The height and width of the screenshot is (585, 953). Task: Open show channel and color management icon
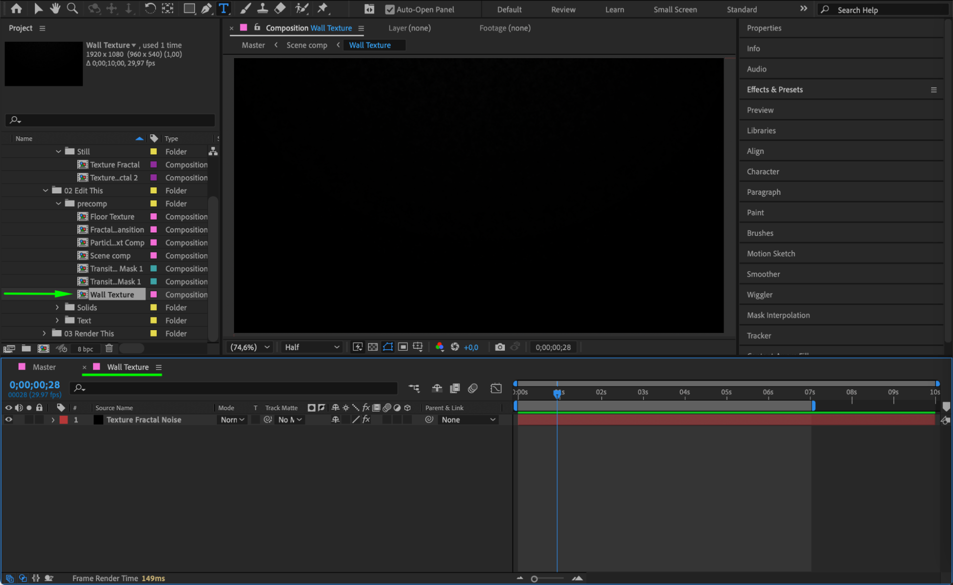coord(440,347)
